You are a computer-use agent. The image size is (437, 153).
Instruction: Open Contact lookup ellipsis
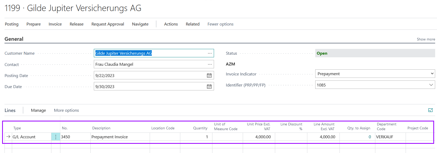tap(210, 64)
